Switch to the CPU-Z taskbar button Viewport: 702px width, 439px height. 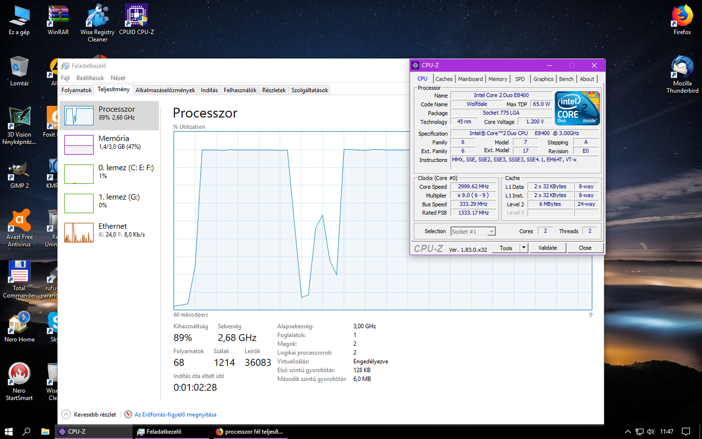point(94,431)
